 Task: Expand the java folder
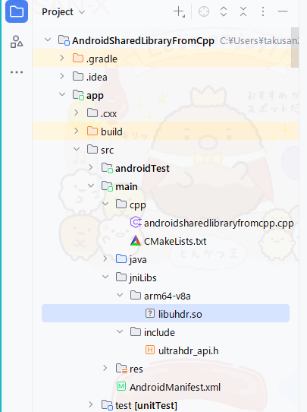coord(105,258)
